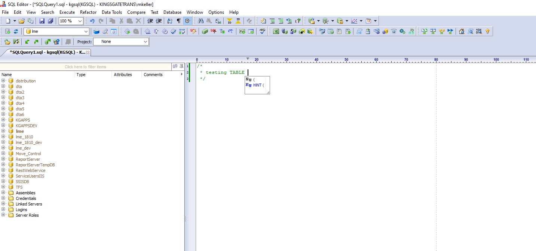This screenshot has width=536, height=251.
Task: Select the ServiceUsersIIS database item
Action: click(30, 176)
